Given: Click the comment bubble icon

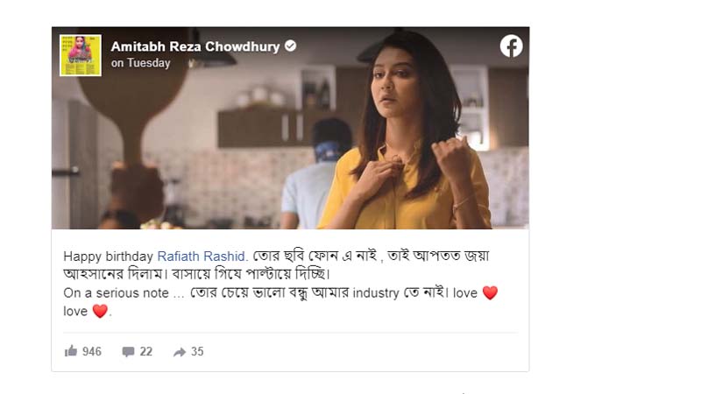Looking at the screenshot, I should (x=128, y=352).
